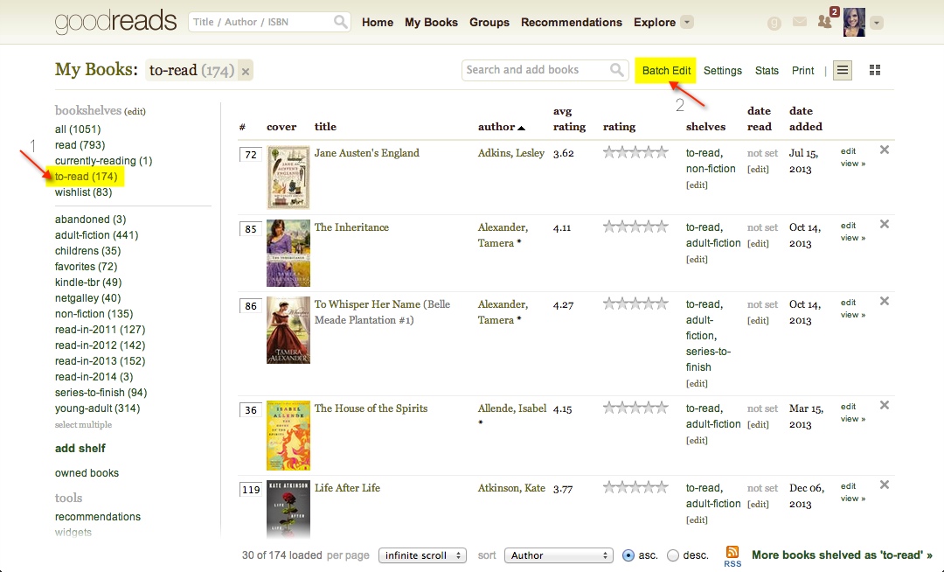Open the Goodreads notifications icon
This screenshot has width=944, height=572.
pos(774,22)
